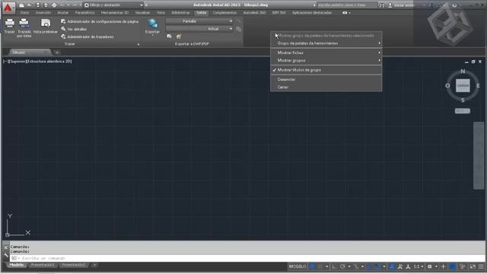Click the second small icon below the Actual dropdown

179,37
